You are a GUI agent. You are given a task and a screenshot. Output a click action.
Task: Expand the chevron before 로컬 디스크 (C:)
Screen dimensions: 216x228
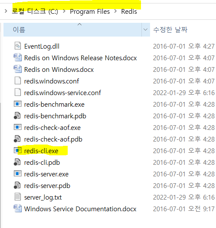pyautogui.click(x=6, y=11)
